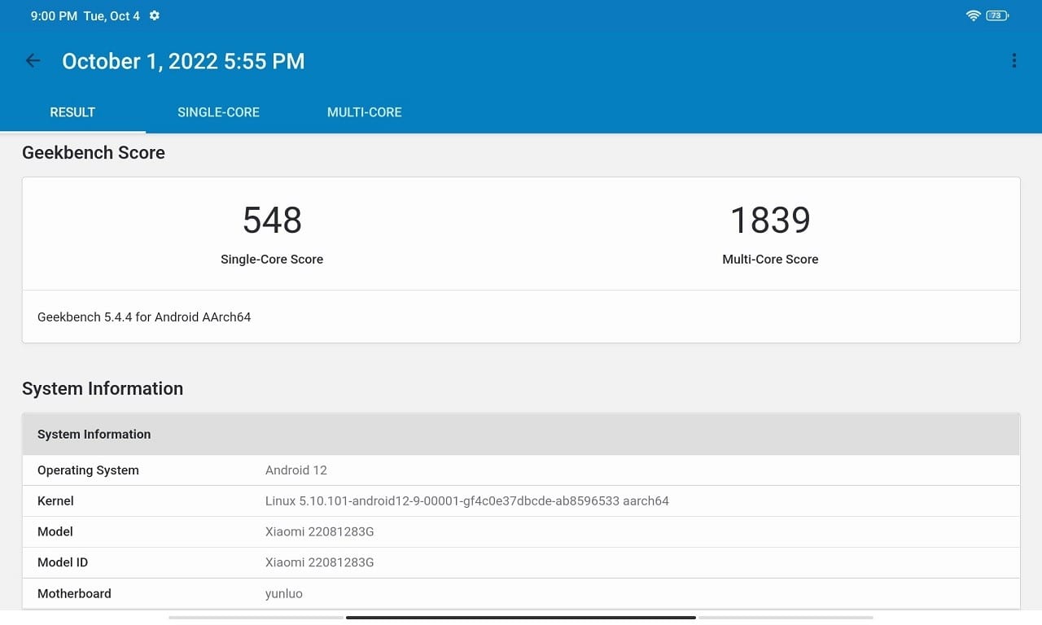Tap the date Tue, Oct 4
The image size is (1042, 625).
[112, 15]
